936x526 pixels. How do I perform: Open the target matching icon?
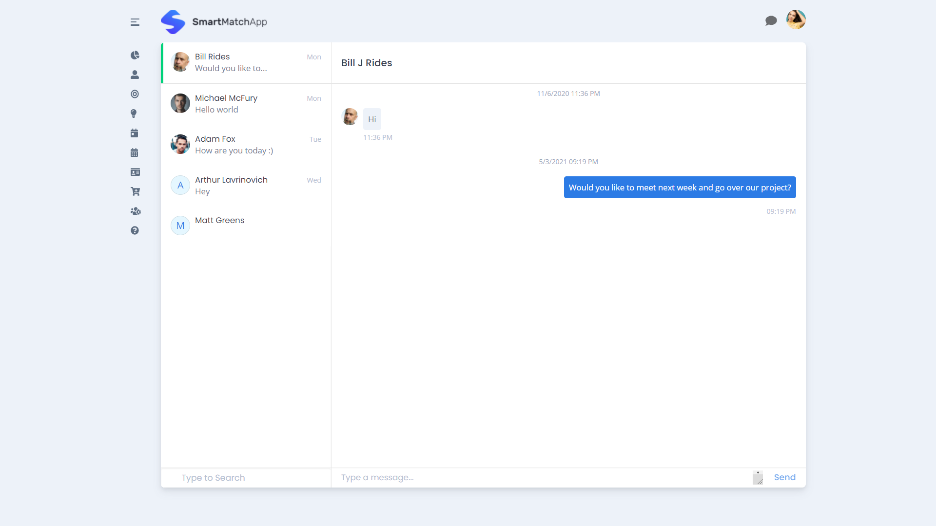pyautogui.click(x=135, y=94)
